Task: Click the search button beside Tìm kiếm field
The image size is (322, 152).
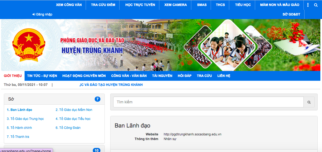Action: [x=309, y=102]
